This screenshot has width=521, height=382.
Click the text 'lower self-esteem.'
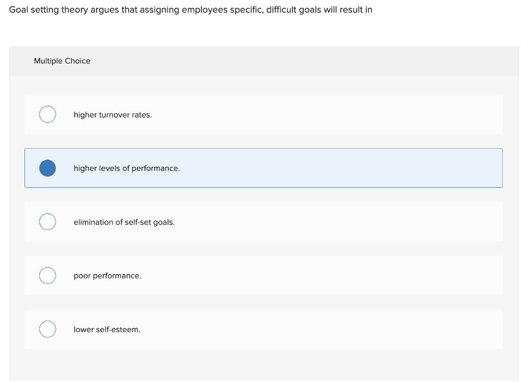107,329
